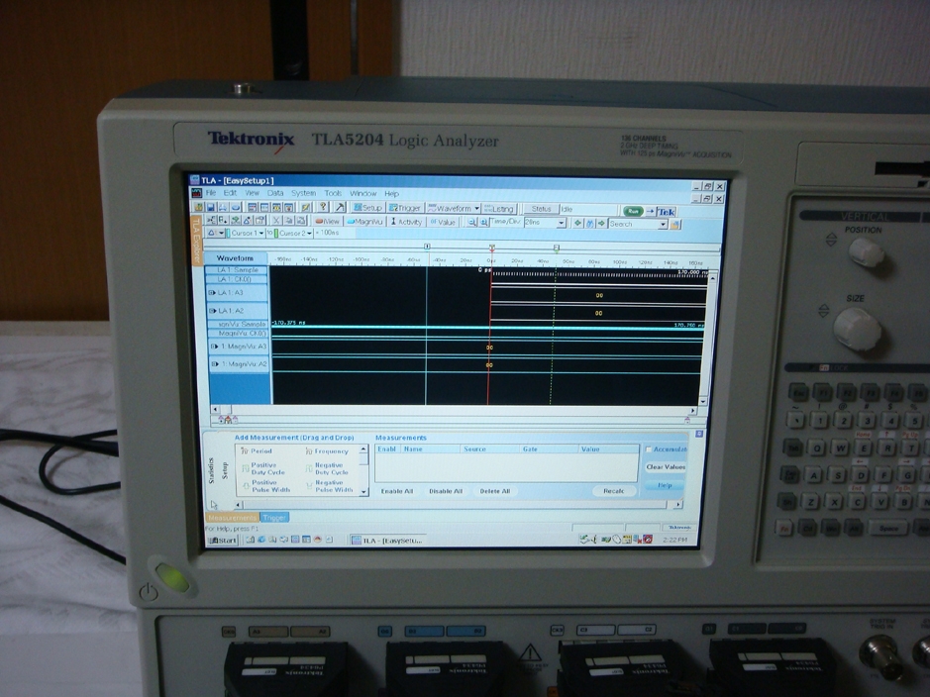
Task: Open the TLA Explorer side tab
Action: point(196,240)
